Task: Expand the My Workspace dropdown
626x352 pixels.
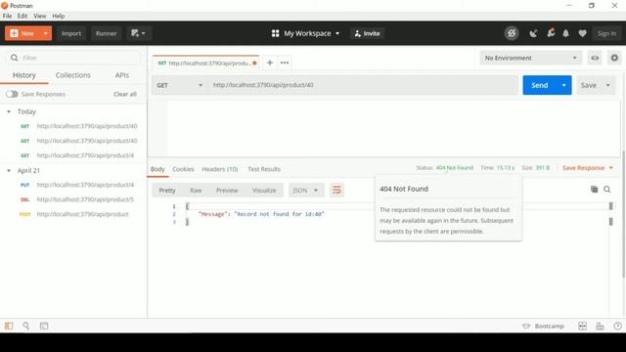Action: point(306,33)
